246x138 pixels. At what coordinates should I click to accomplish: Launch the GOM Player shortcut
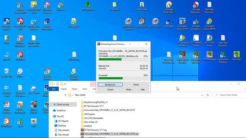7,123
